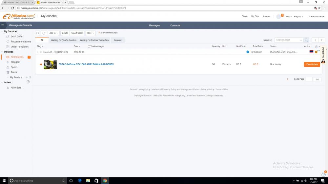The image size is (328, 184).
Task: Switch to Waiting For You To Confirm tab
Action: [64, 40]
